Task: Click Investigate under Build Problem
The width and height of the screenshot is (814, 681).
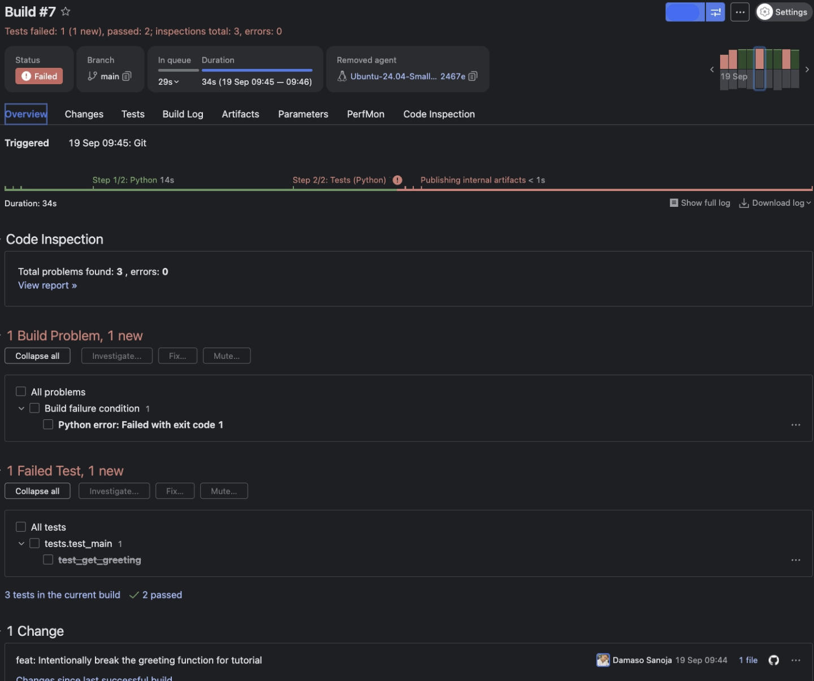Action: coord(117,356)
